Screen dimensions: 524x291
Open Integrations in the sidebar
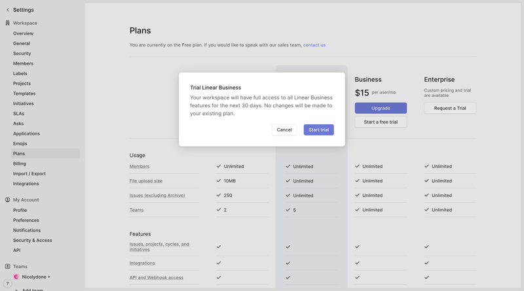26,184
